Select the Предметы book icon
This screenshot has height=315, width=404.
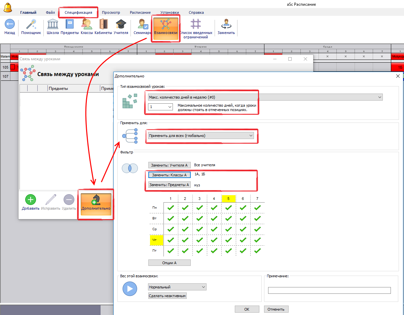click(70, 25)
